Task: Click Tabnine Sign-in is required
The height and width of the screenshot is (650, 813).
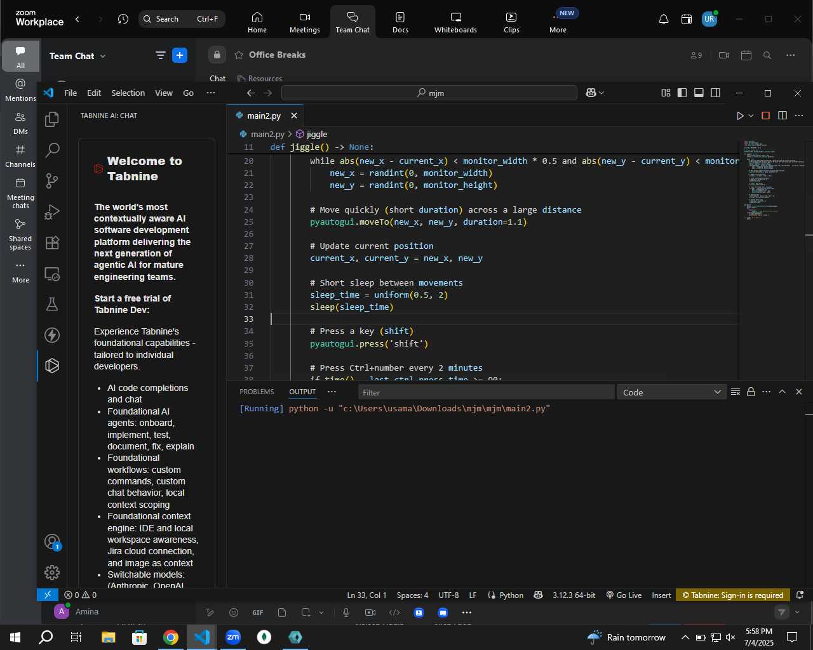Action: pyautogui.click(x=732, y=595)
